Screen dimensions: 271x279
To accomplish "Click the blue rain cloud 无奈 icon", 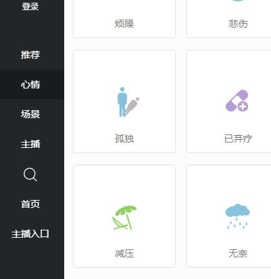I will click(237, 217).
